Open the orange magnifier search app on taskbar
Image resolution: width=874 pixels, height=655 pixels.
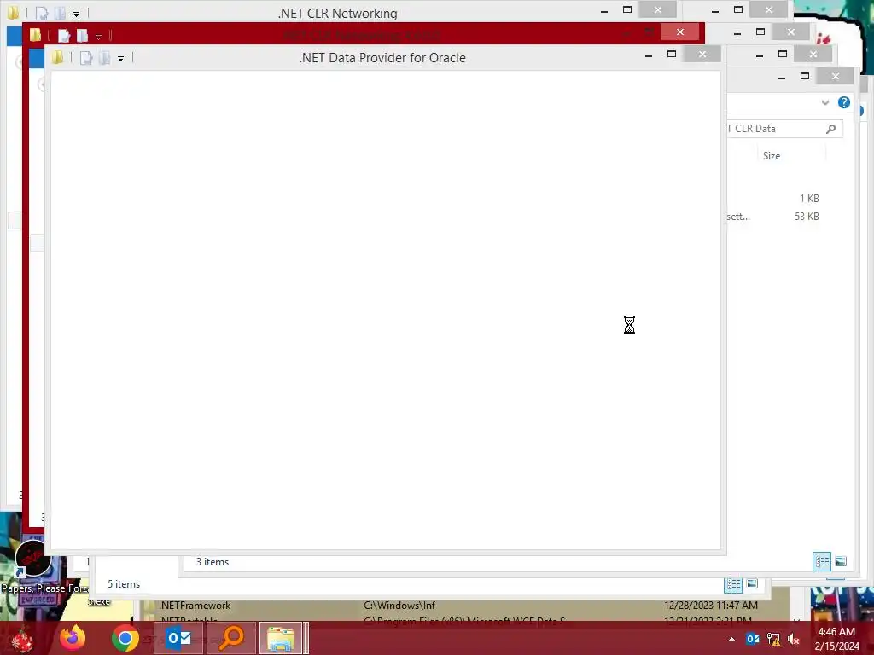(x=231, y=638)
